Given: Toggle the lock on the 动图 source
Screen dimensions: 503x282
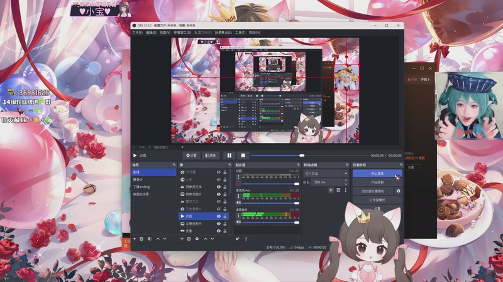Looking at the screenshot, I should [x=225, y=216].
